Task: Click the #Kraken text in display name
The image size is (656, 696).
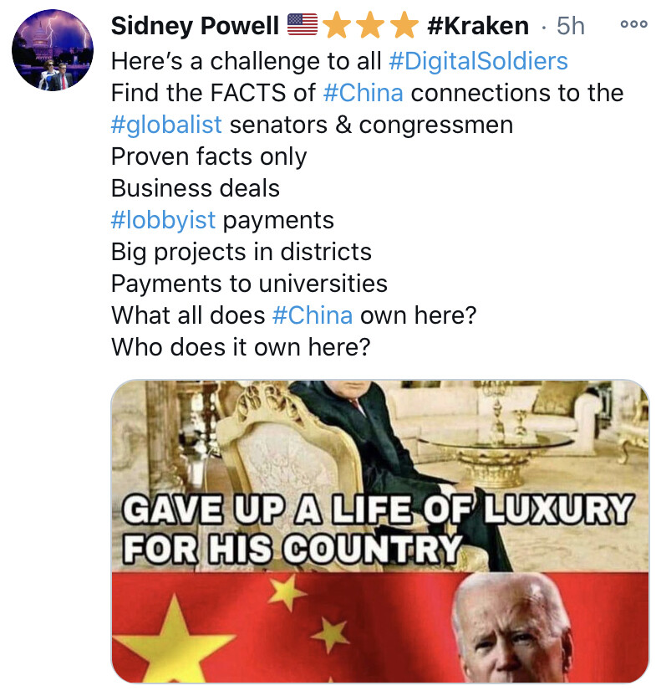Action: (478, 26)
